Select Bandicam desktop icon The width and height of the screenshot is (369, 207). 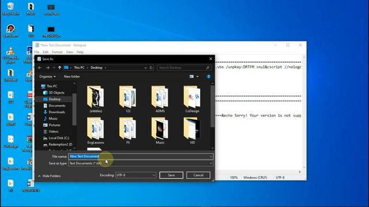10,30
